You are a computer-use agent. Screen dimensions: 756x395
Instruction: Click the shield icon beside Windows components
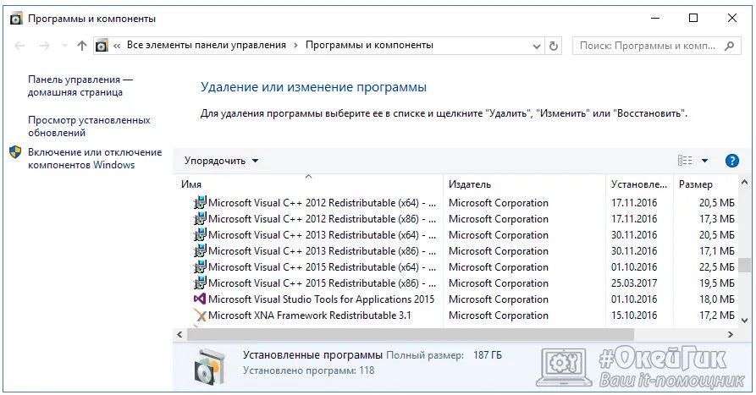click(15, 152)
